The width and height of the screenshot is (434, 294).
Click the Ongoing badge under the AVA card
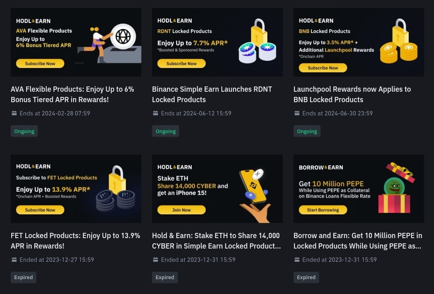pos(24,131)
